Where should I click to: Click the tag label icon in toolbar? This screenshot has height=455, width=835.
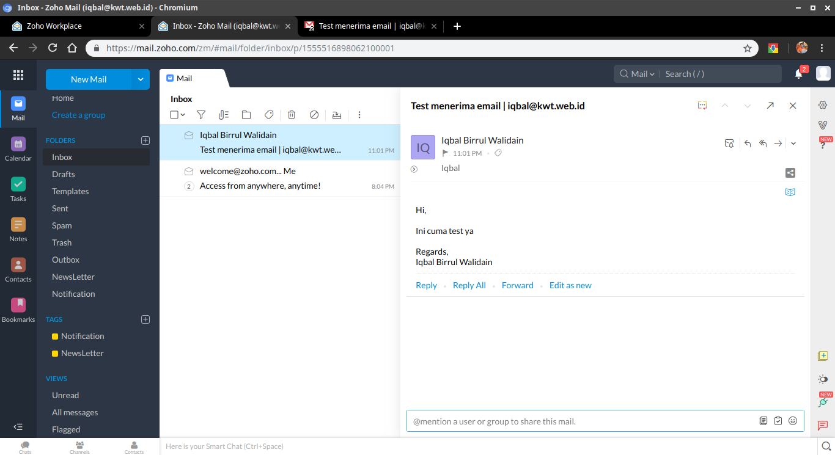coord(268,115)
